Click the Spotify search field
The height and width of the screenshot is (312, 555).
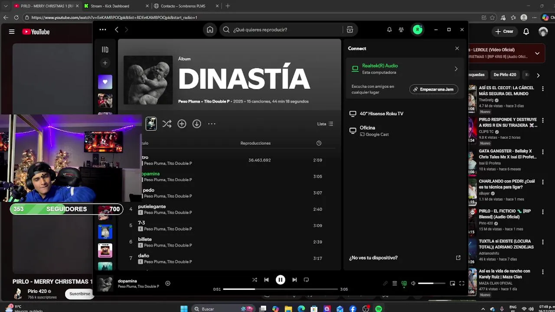[x=282, y=29]
